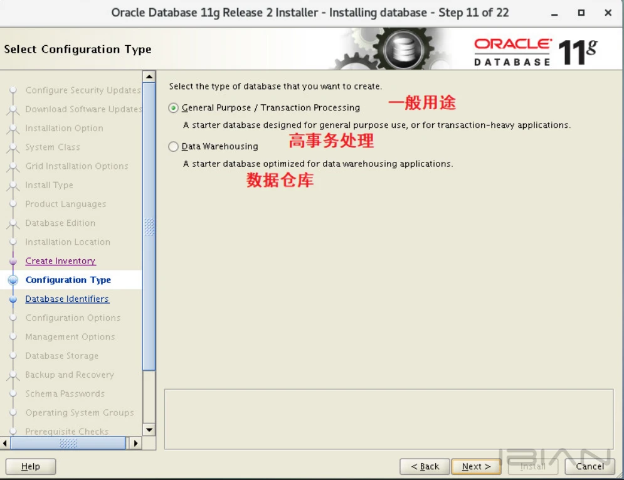This screenshot has height=480, width=624.
Task: Click the Create Inventory step bullet icon
Action: pyautogui.click(x=13, y=261)
